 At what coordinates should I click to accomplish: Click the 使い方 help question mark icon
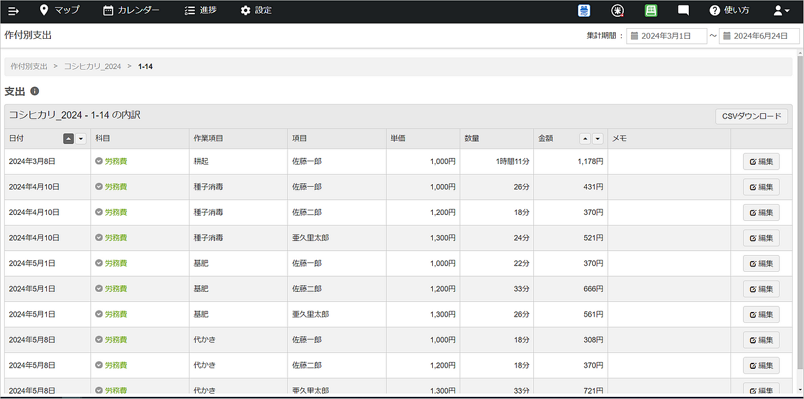click(x=715, y=11)
